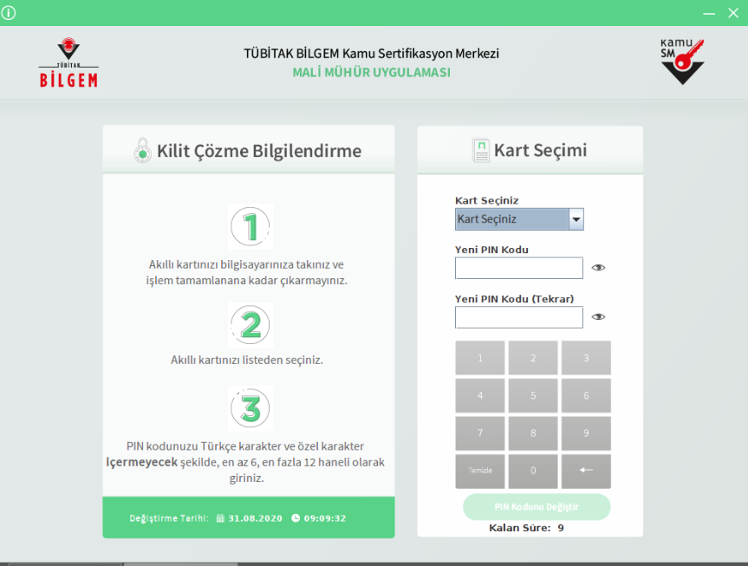Click the Kilit Çözme Bilgilendirme heading
This screenshot has height=566, width=748.
click(x=259, y=151)
